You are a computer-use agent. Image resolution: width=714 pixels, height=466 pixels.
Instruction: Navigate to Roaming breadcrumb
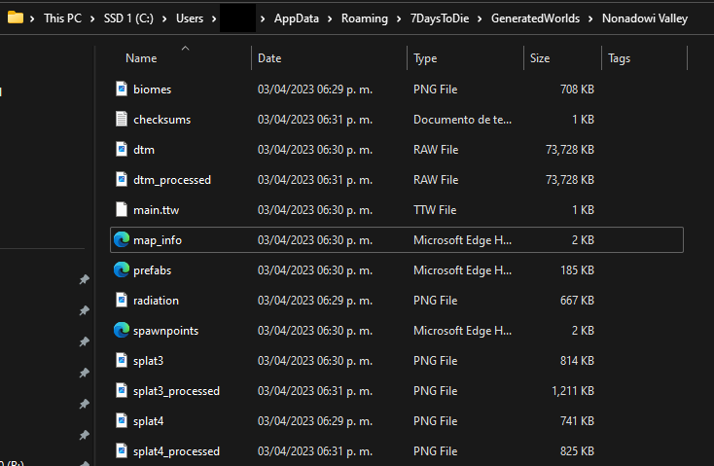click(365, 18)
